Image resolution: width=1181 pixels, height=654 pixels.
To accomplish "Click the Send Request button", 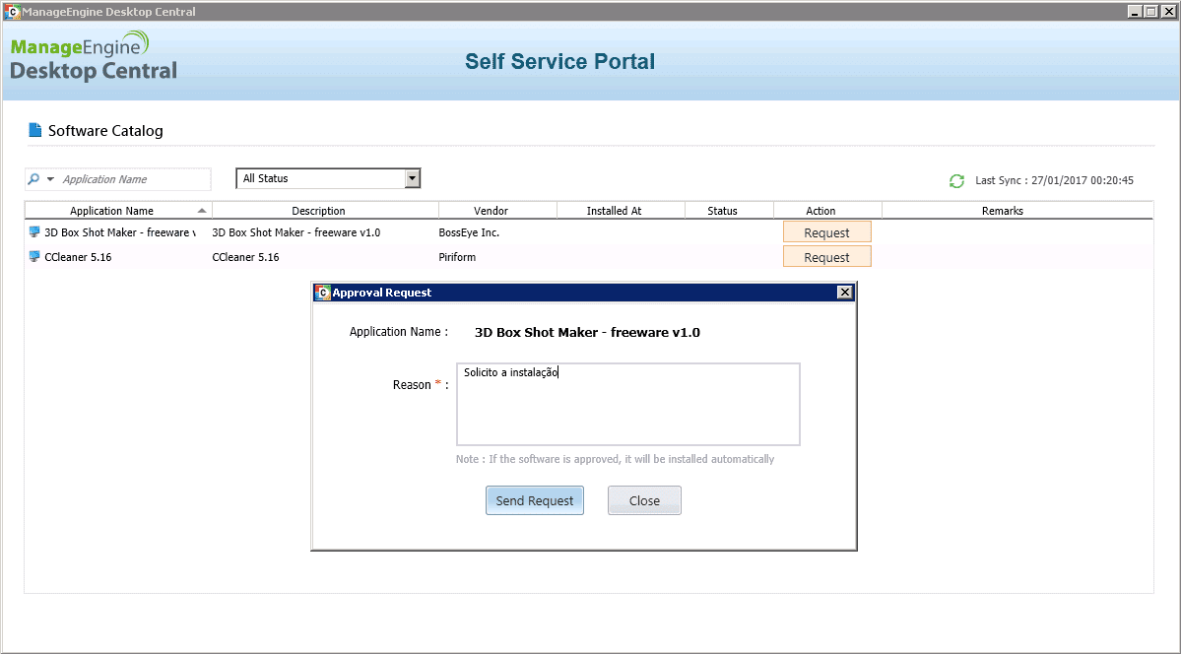I will tap(535, 500).
